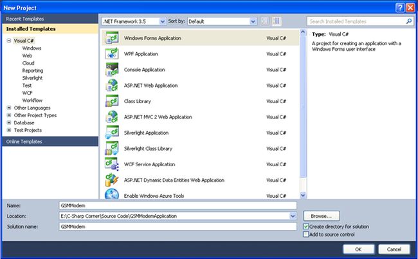Select "Enable Windows Azure Tools" template name
This screenshot has width=418, height=259.
(154, 196)
